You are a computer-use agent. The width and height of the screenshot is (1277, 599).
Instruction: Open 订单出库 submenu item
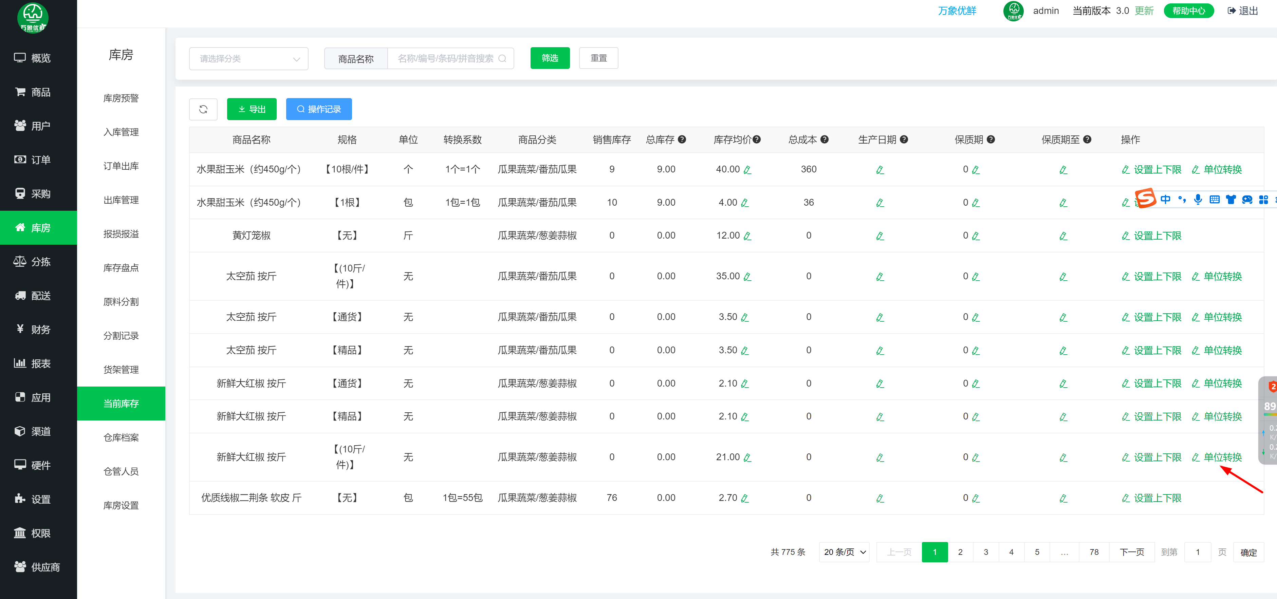121,166
